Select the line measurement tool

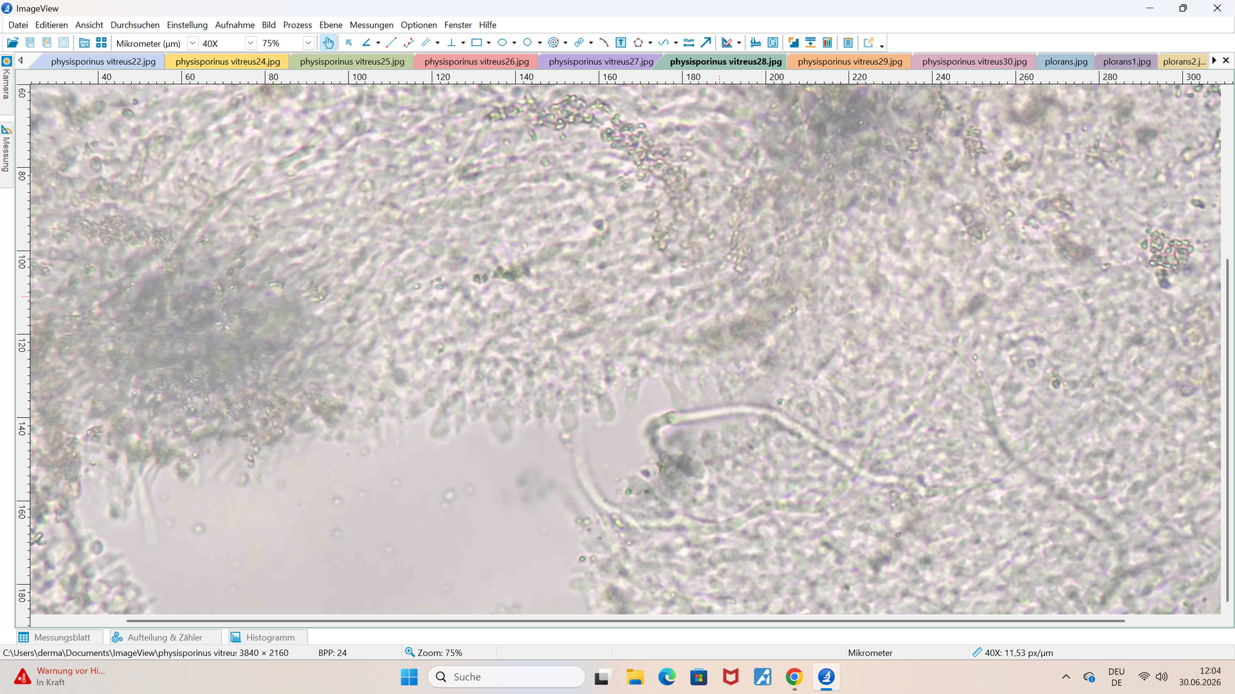tap(391, 43)
